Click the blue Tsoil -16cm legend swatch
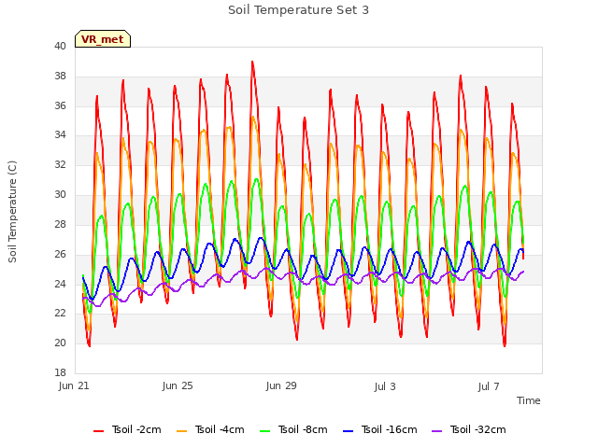This screenshot has height=448, width=598. pyautogui.click(x=348, y=431)
